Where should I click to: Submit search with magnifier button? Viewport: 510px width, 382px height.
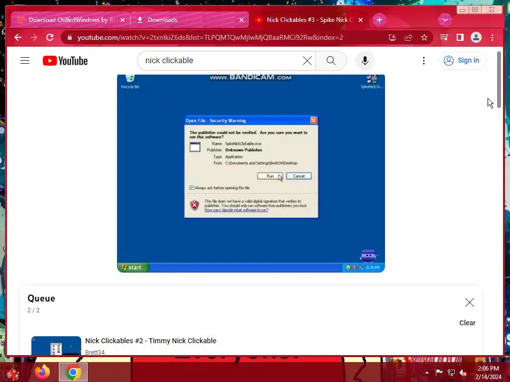click(331, 60)
